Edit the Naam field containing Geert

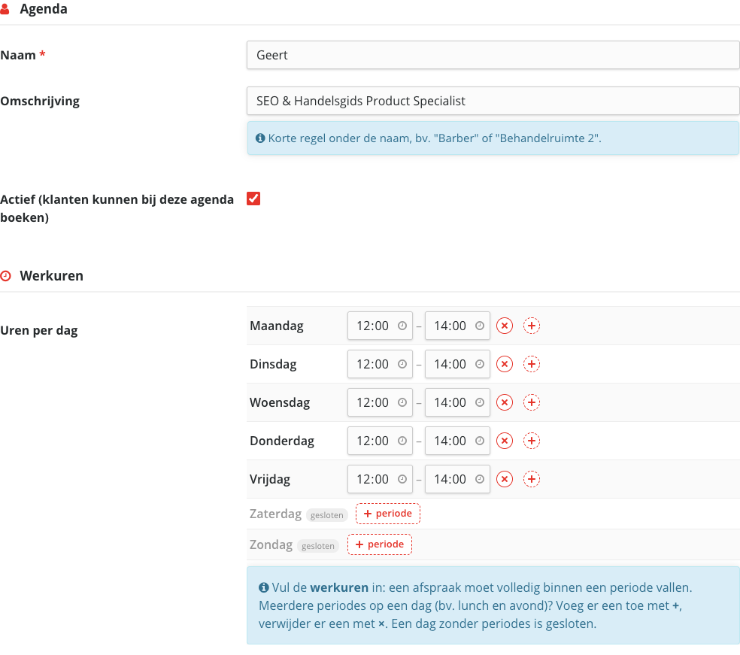(493, 55)
